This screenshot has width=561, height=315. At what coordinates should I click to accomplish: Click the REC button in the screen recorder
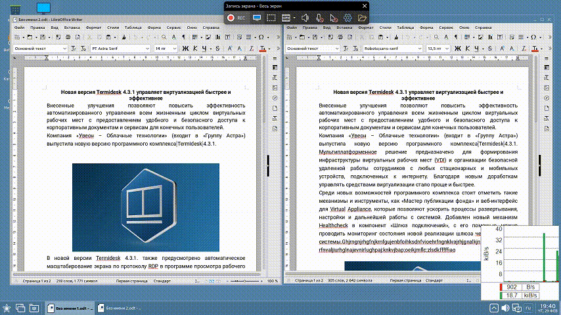(x=236, y=17)
